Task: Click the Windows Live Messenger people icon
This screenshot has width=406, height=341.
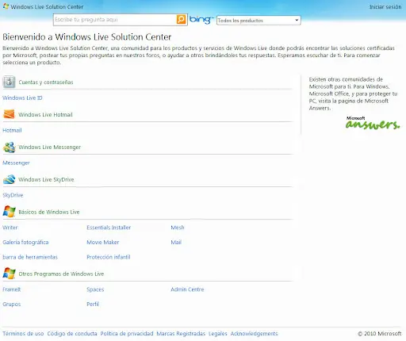Action: pyautogui.click(x=9, y=147)
